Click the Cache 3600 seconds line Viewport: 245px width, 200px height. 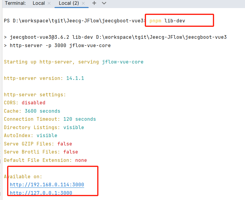point(32,111)
